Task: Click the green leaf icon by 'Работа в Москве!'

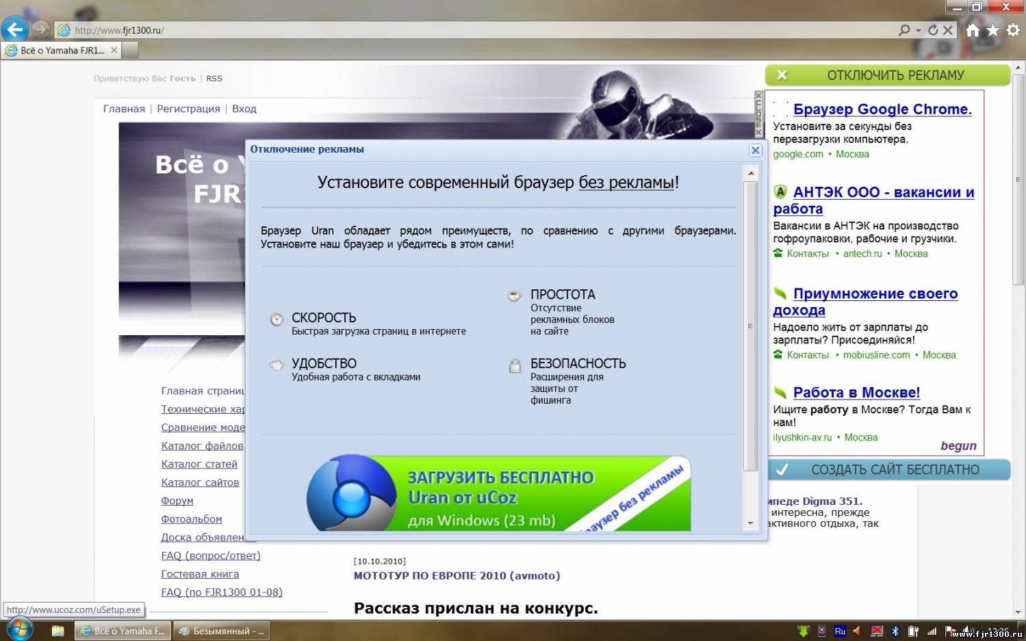Action: (x=780, y=393)
